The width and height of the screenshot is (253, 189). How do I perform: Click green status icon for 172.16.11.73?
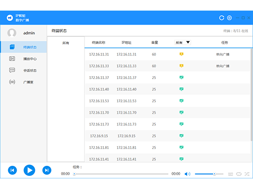click(x=181, y=124)
